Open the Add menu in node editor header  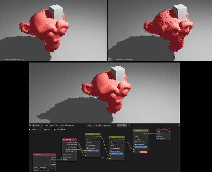coord(57,125)
